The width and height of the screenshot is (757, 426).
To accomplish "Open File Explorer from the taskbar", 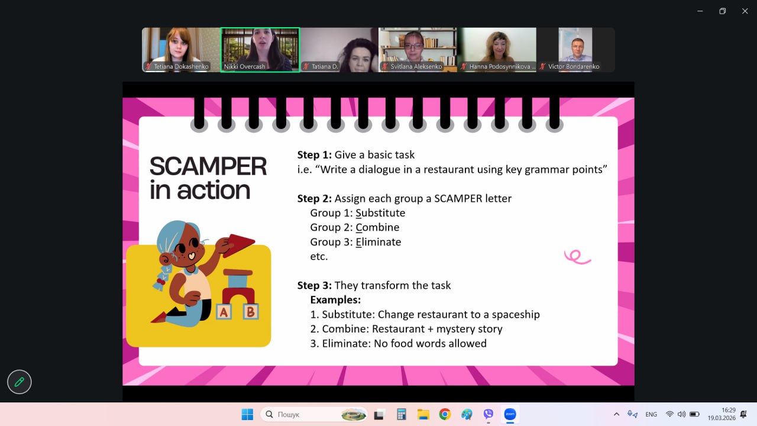I will tap(423, 414).
